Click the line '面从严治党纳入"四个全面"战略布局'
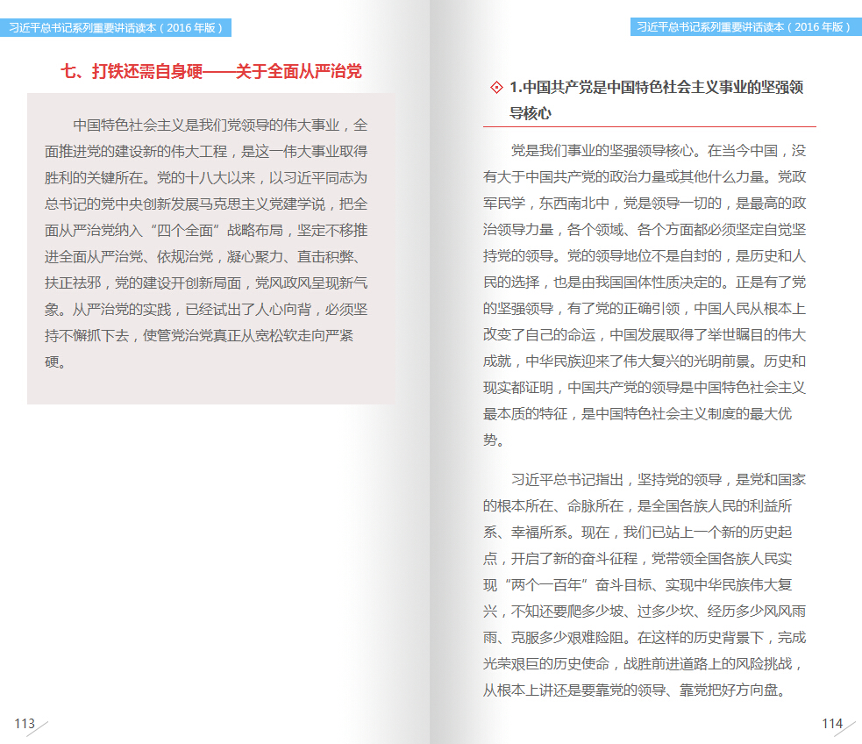 pyautogui.click(x=164, y=231)
